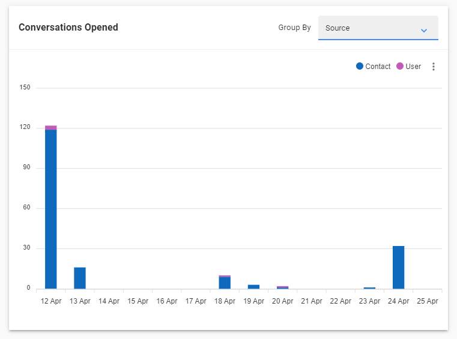Screen dimensions: 457x339
Task: Click the Conversations Opened title
Action: [68, 27]
